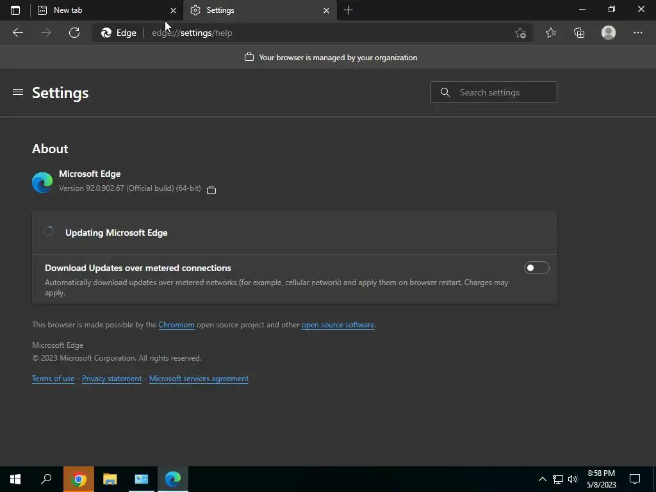Open the Settings and more ellipsis menu
This screenshot has width=656, height=492.
tap(637, 33)
